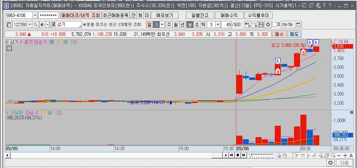357x168 pixels.
Task: Toggle the D checkbox near date
Action: [x=274, y=25]
